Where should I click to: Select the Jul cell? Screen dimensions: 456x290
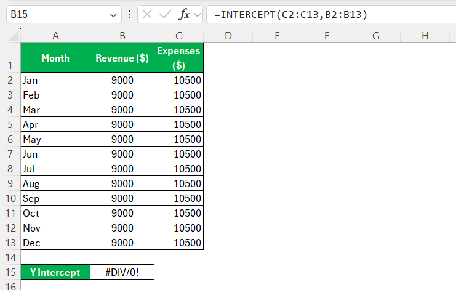(55, 169)
